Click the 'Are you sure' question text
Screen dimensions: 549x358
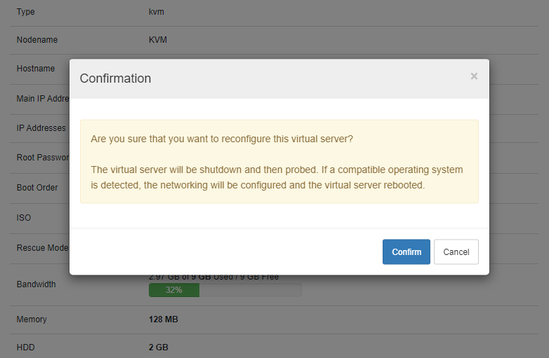tap(222, 139)
